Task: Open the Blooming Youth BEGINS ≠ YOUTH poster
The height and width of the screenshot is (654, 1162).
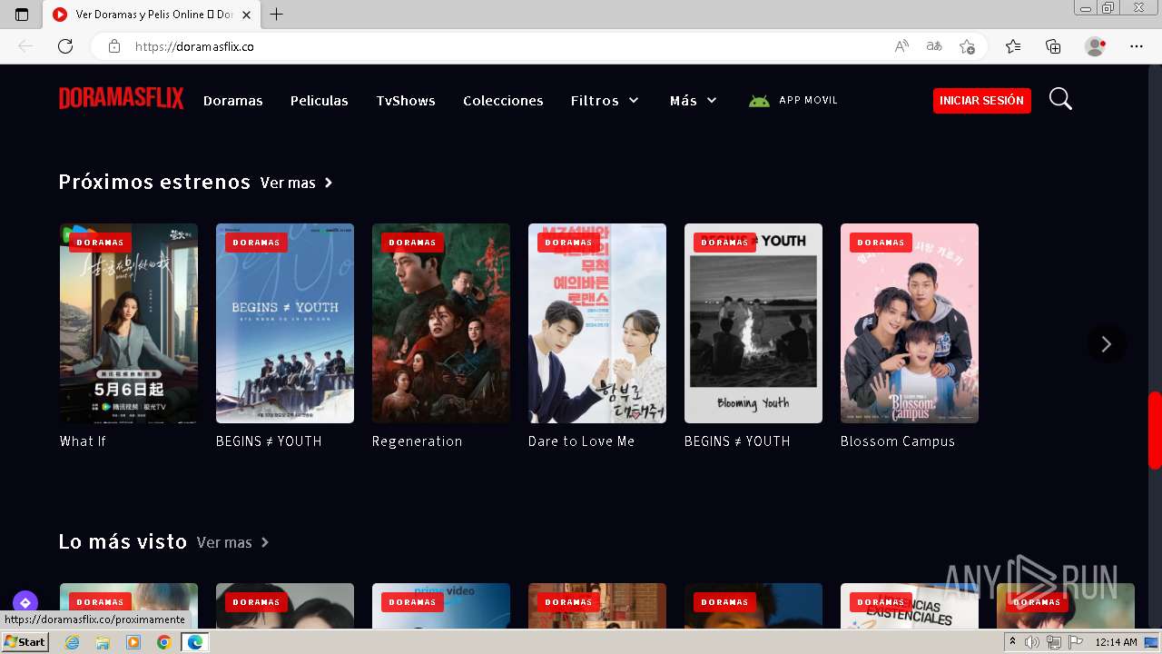Action: click(753, 323)
